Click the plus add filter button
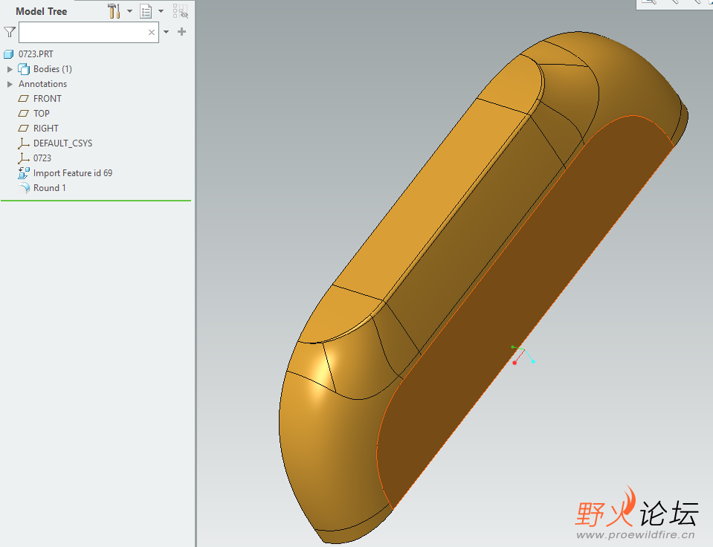 182,31
